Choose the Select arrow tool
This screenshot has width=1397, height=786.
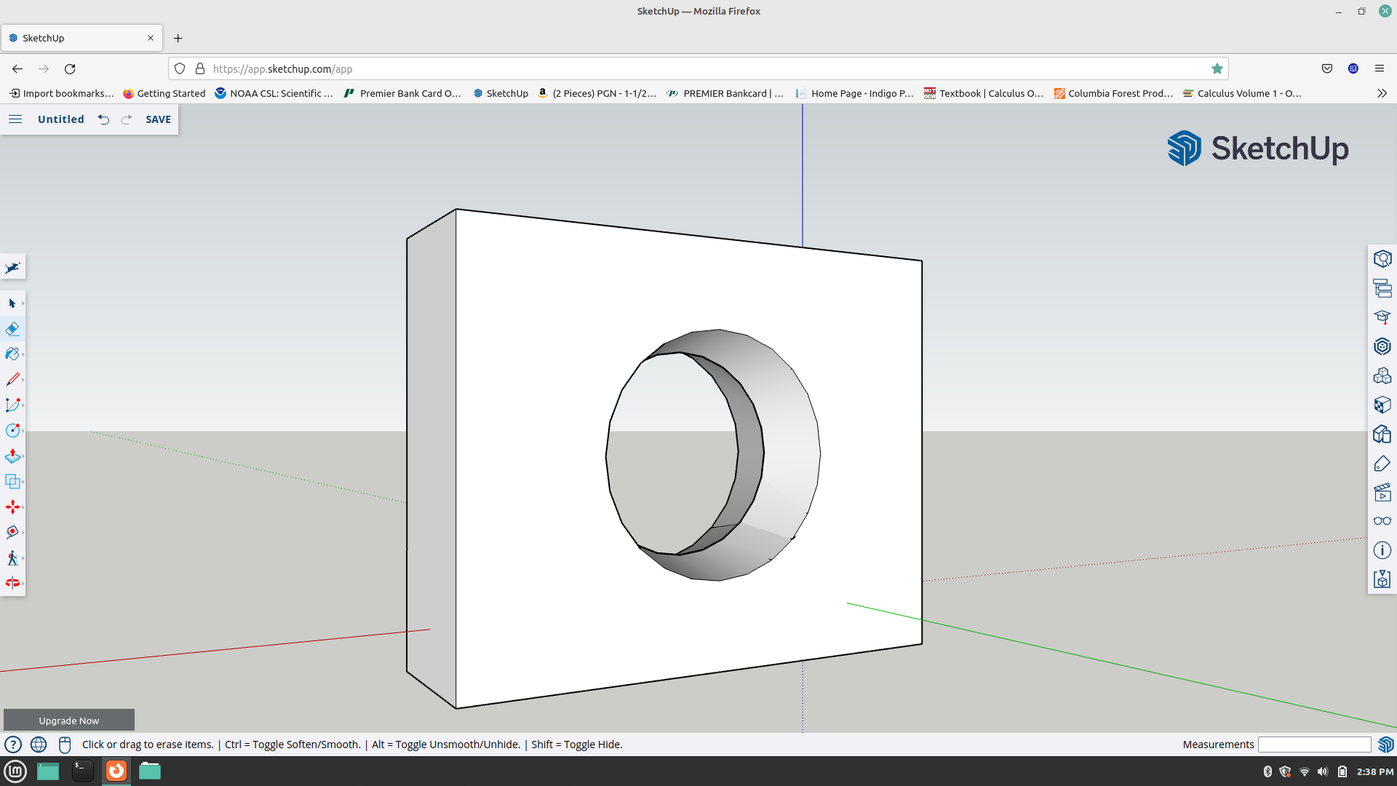(x=12, y=303)
